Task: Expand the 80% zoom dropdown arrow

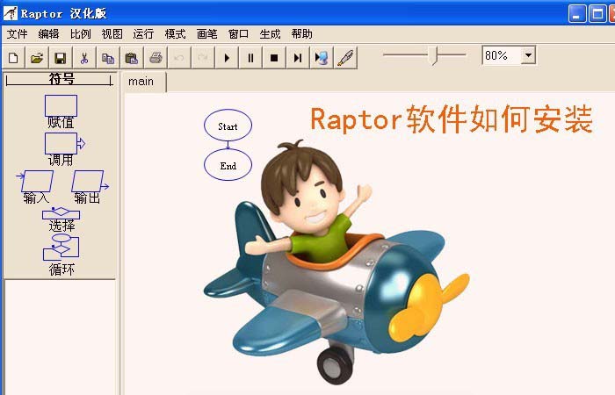Action: [x=528, y=55]
